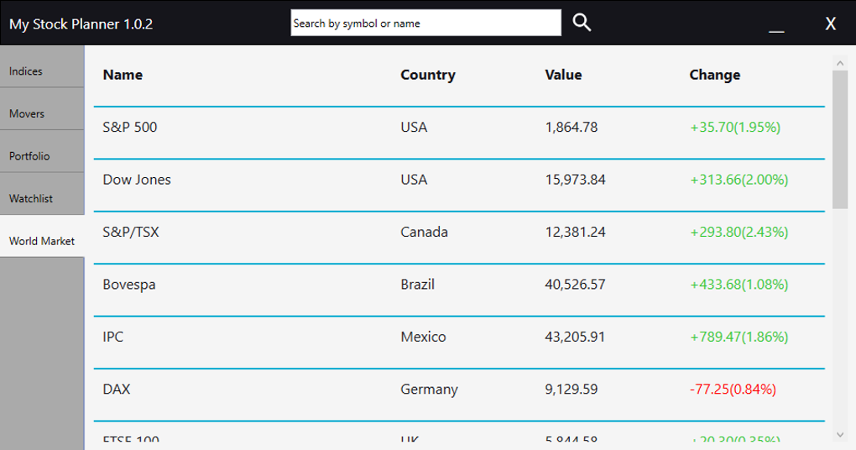This screenshot has width=856, height=450.
Task: Click the change +293.80(2.43%)
Action: pyautogui.click(x=739, y=232)
